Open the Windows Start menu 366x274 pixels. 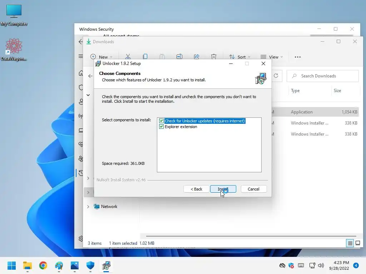coord(12,265)
